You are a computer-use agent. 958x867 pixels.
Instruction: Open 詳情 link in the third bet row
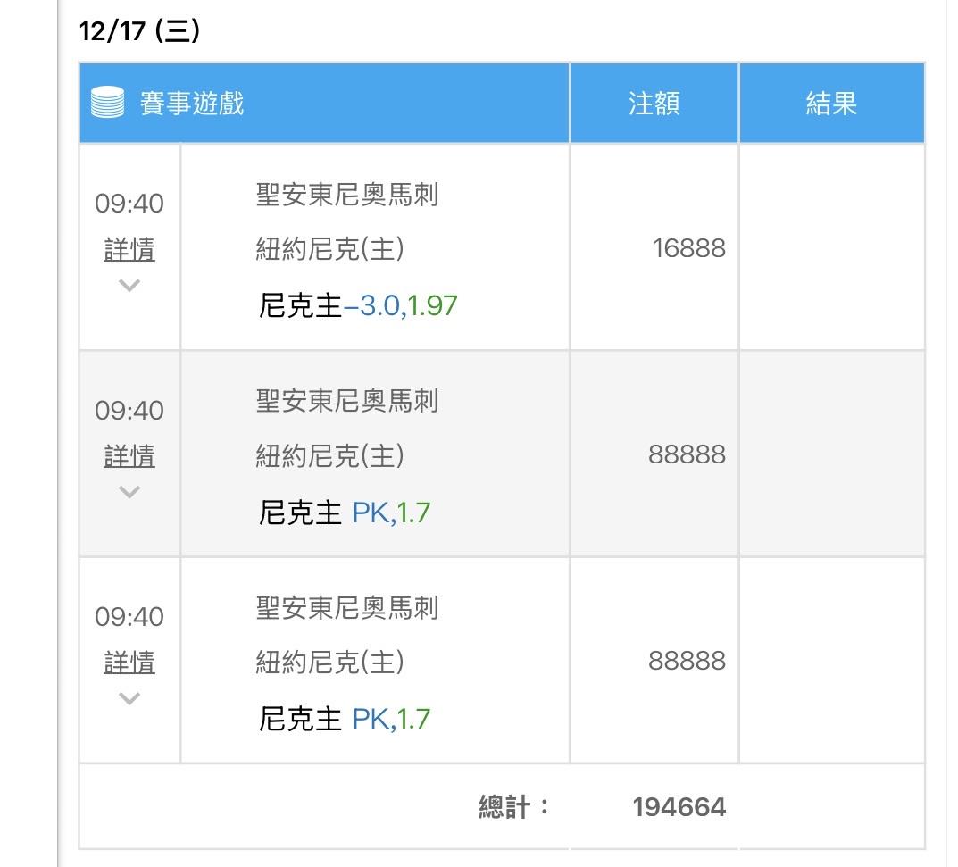coord(129,663)
